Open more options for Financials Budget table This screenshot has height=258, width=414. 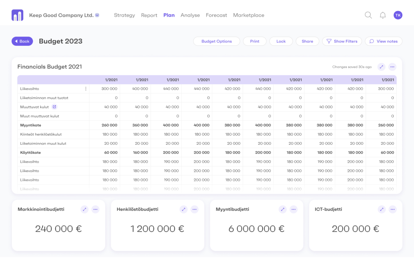(x=392, y=67)
